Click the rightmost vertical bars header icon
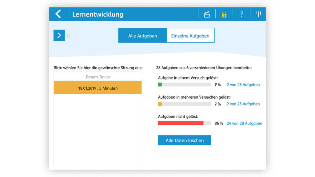 coord(258,14)
